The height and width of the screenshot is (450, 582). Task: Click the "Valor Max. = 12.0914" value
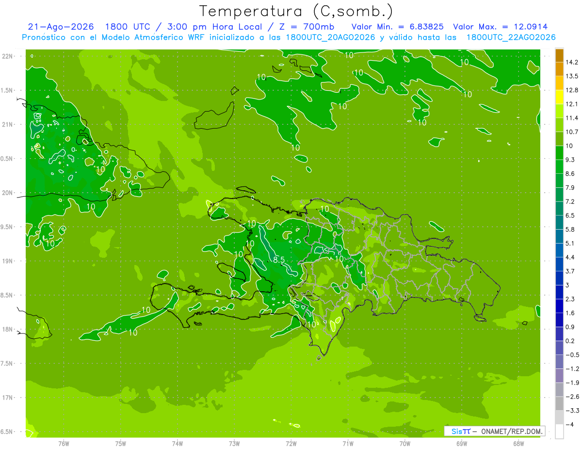point(501,27)
